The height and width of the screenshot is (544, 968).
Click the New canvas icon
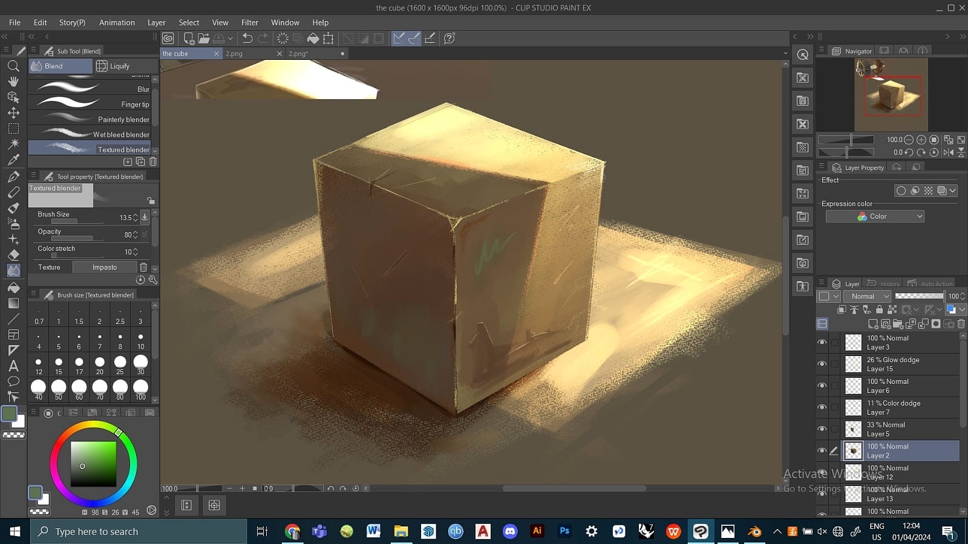[189, 38]
